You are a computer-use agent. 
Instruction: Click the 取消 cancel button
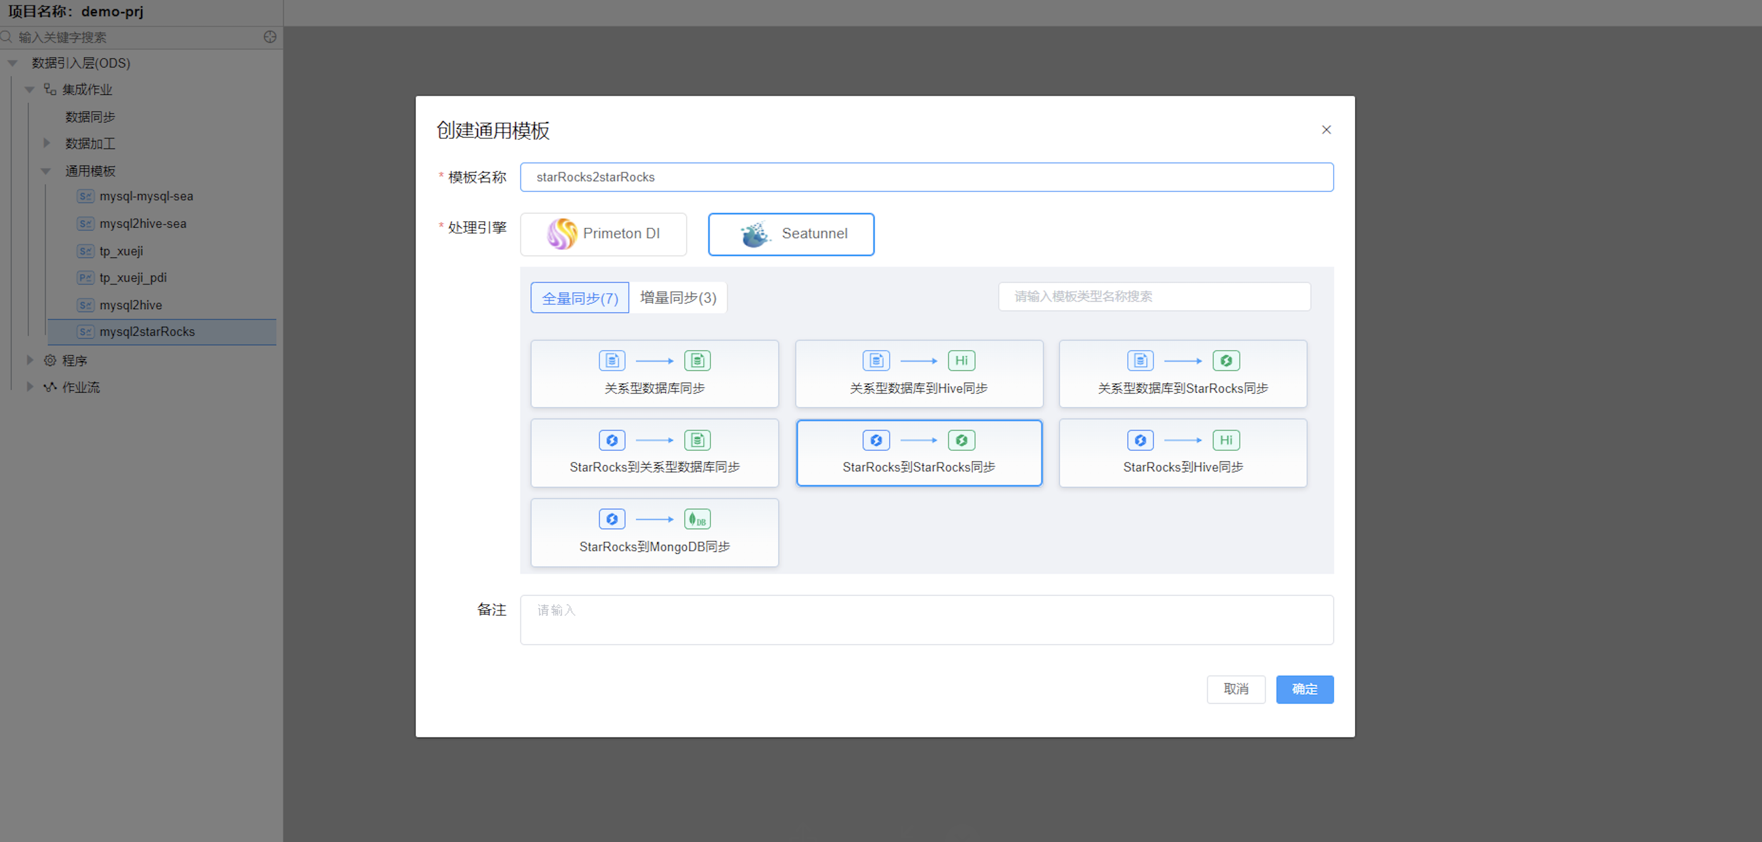[x=1235, y=689]
